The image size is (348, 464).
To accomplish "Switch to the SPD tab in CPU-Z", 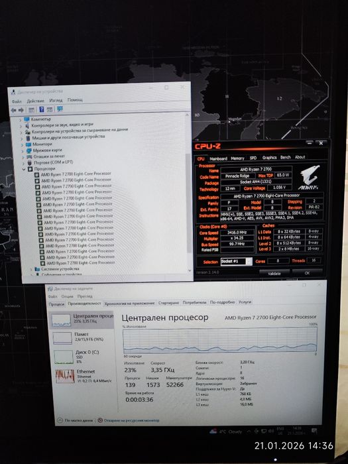I will click(x=253, y=158).
